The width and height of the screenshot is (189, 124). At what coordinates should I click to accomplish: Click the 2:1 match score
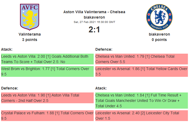coord(94,29)
